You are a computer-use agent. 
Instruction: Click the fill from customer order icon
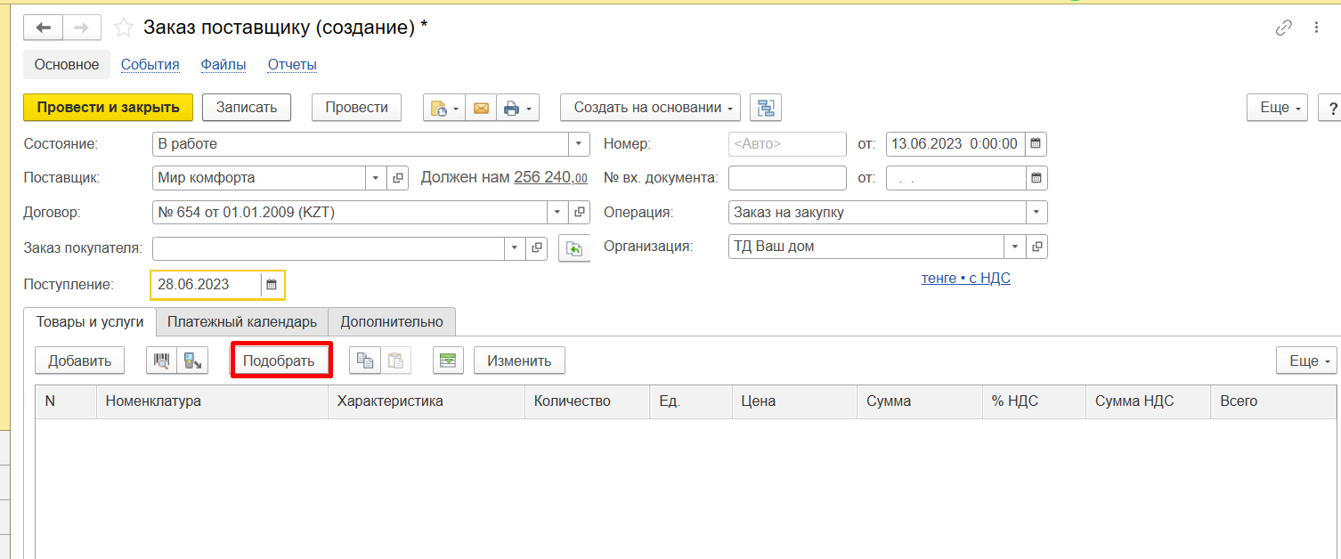[x=574, y=248]
